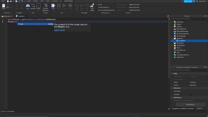The height and width of the screenshot is (117, 208).
Task: Click the Step Over debugger icon
Action: click(x=82, y=6)
